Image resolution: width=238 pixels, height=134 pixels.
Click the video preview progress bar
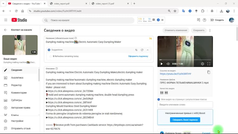pyautogui.click(x=185, y=60)
